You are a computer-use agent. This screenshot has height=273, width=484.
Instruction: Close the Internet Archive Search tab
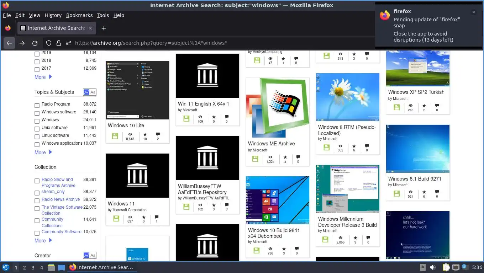[90, 28]
